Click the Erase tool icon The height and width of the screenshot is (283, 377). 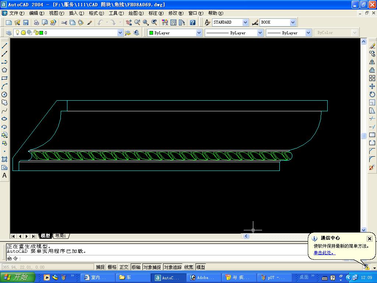pyautogui.click(x=372, y=46)
